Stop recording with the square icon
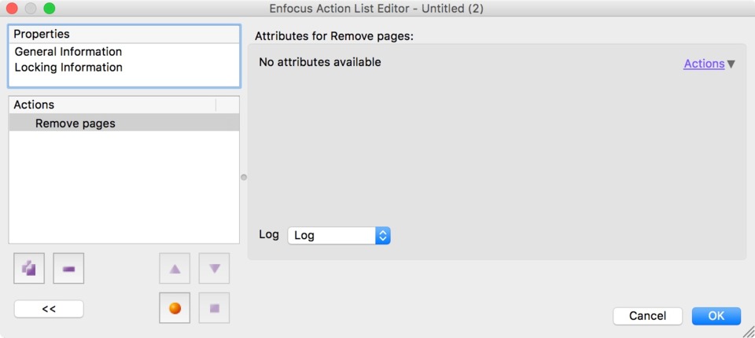Screen dimensions: 755x338 point(214,307)
